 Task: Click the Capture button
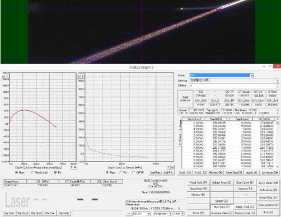tap(245, 188)
